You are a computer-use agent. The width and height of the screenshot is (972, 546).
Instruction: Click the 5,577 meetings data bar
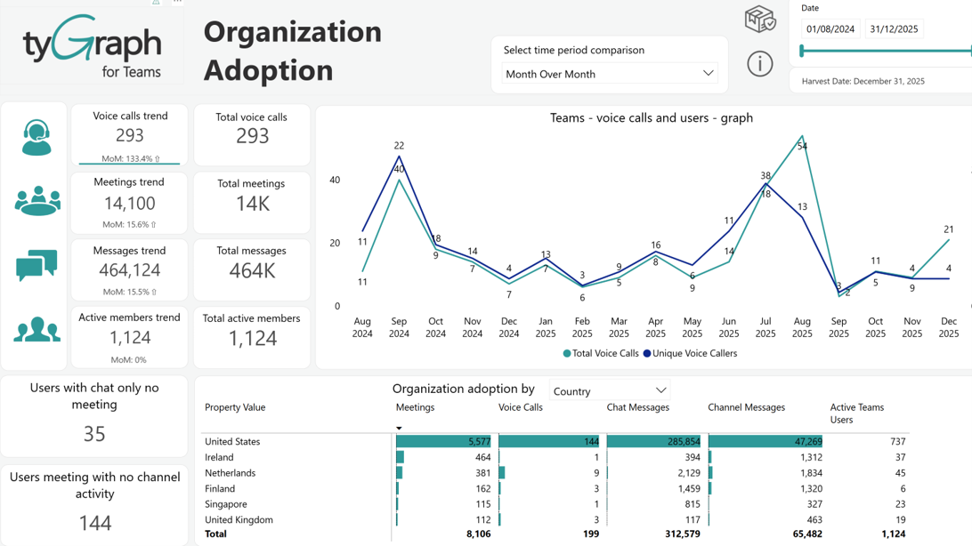[443, 441]
